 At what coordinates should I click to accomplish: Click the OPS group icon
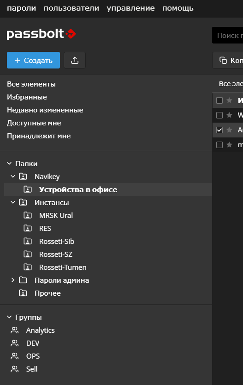15,356
